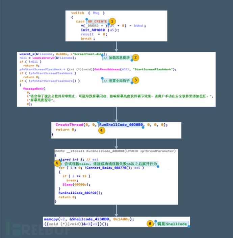This screenshot has width=233, height=238.
Task: Click the CreateThread function call
Action: pos(69,125)
